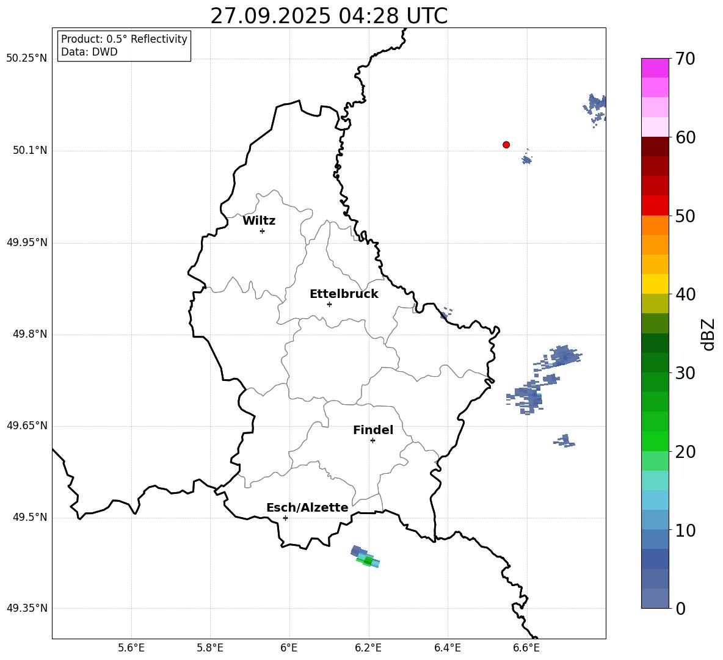This screenshot has height=660, width=723.
Task: Click the 'Ettelbruck' label
Action: point(344,294)
